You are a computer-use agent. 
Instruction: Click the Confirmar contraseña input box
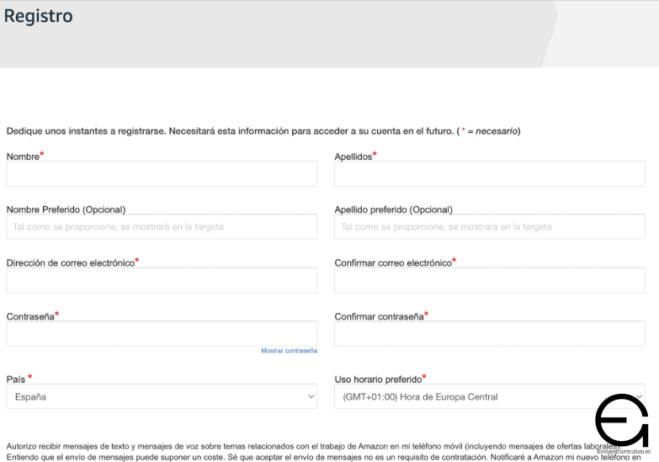tap(490, 333)
